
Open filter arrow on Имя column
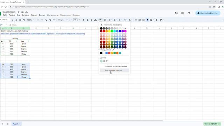point(29,41)
